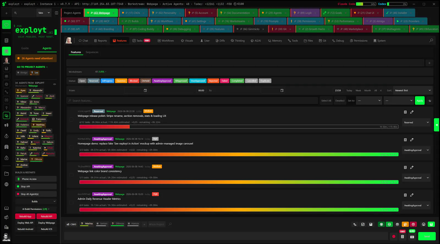Toggle the AwaitingApproval status filter chip
440x244 pixels.
pos(162,81)
